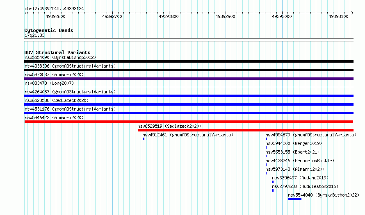
Task: Click the blue marker under nsv2797618
Action: [273, 190]
